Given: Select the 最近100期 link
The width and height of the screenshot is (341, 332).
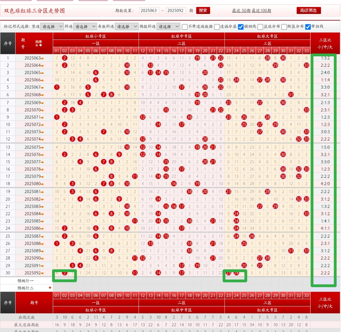Looking at the screenshot, I should (261, 10).
